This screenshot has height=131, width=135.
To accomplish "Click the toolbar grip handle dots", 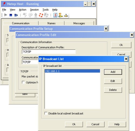I will [2, 15].
